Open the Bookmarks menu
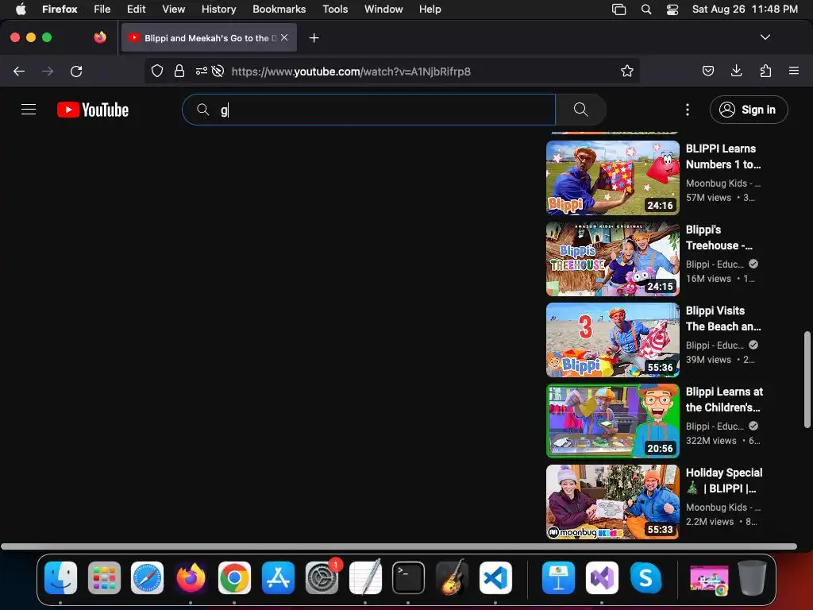 [279, 9]
